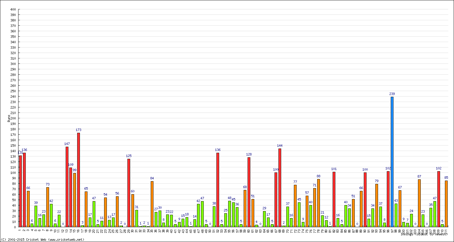This screenshot has height=242, width=454.
Task: Select the red bar labeled 109
Action: click(x=71, y=197)
